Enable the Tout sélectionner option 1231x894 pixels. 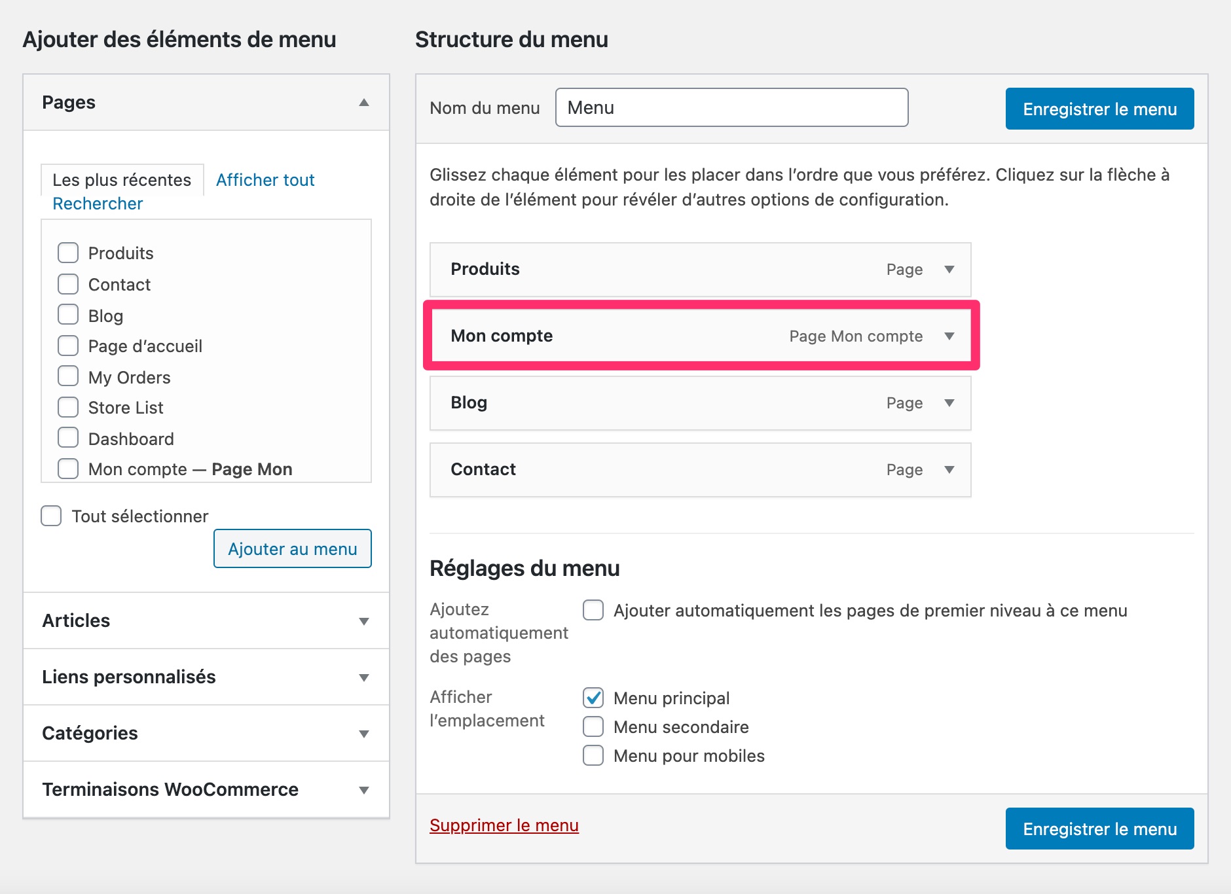point(50,516)
